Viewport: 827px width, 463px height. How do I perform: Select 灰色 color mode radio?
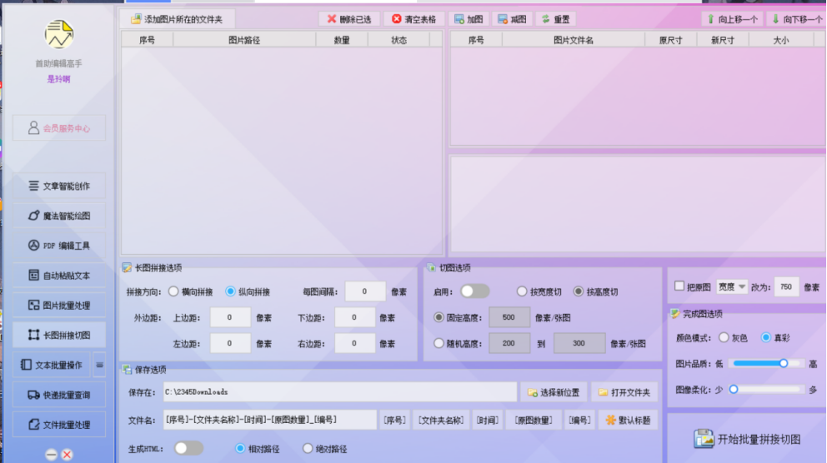[x=724, y=337]
